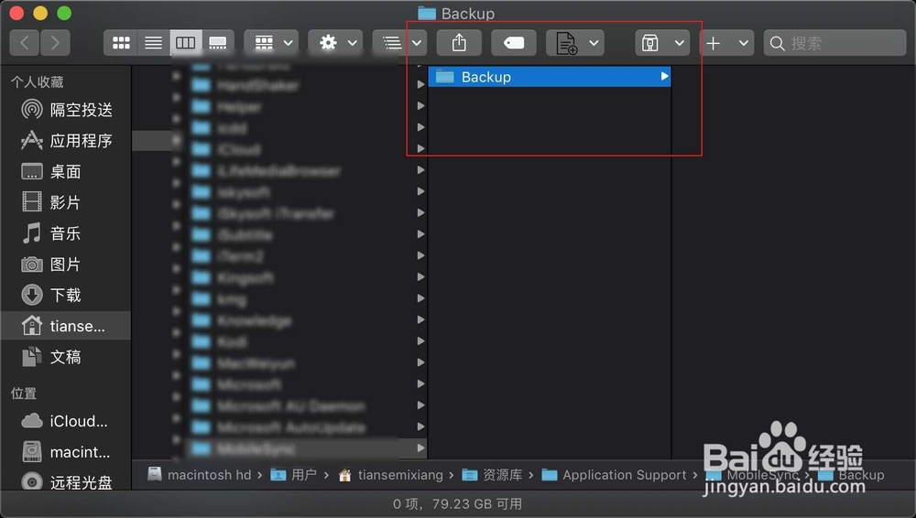Open Pictures (图片) in sidebar
916x518 pixels.
66,264
